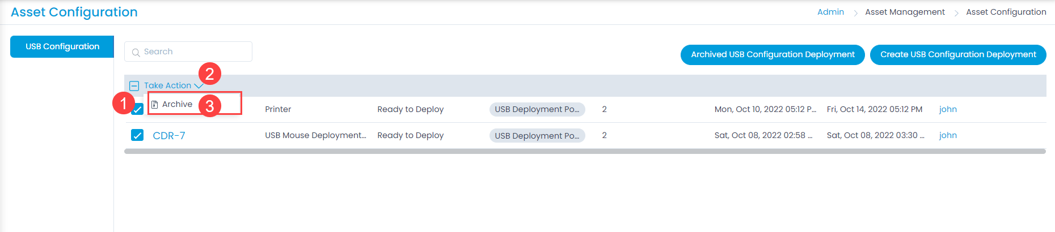The height and width of the screenshot is (232, 1055).
Task: Click the horizontal table scrollbar
Action: tap(585, 152)
